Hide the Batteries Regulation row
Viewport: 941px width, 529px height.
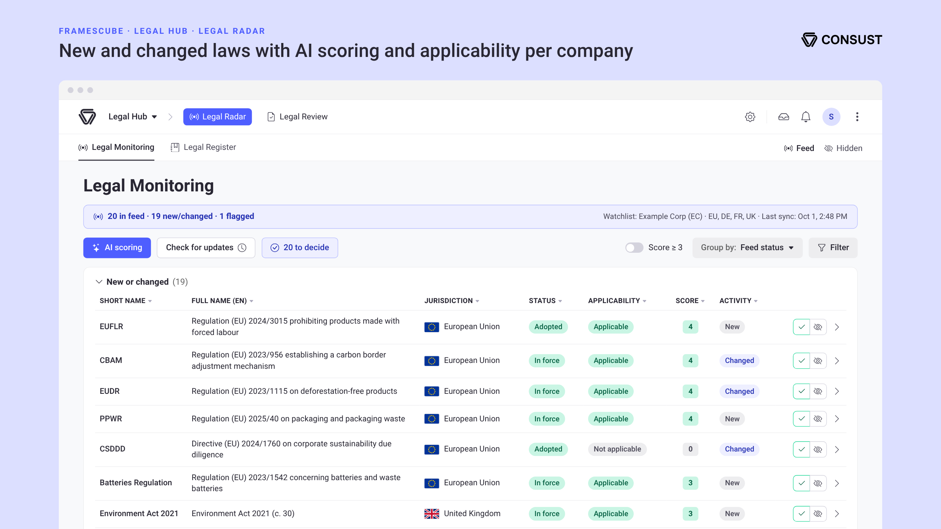tap(818, 483)
